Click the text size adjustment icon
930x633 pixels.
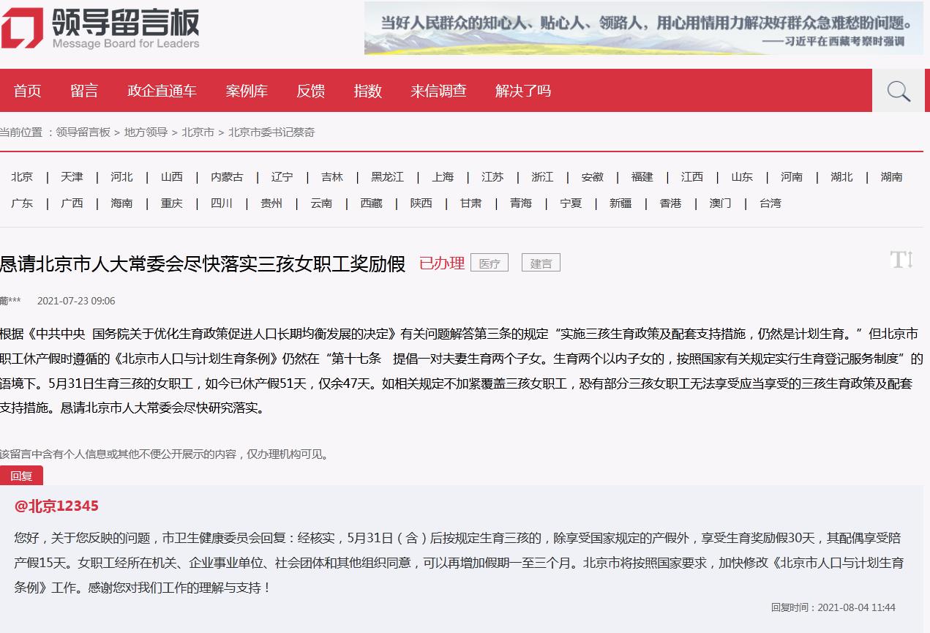click(901, 260)
